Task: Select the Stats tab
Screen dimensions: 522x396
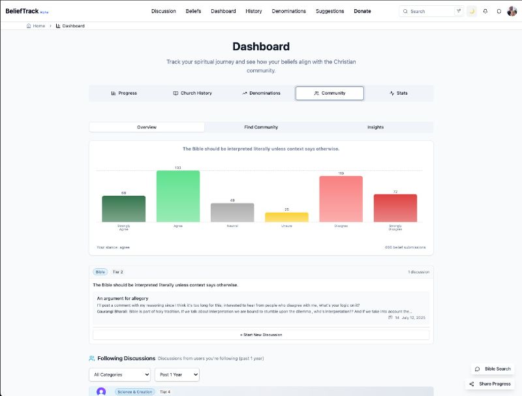Action: point(398,93)
